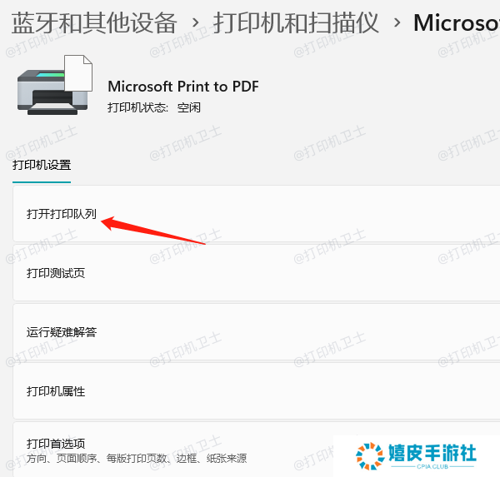Screen dimensions: 500x477
Task: Click the white paper sheet on printer icon
Action: pyautogui.click(x=78, y=73)
